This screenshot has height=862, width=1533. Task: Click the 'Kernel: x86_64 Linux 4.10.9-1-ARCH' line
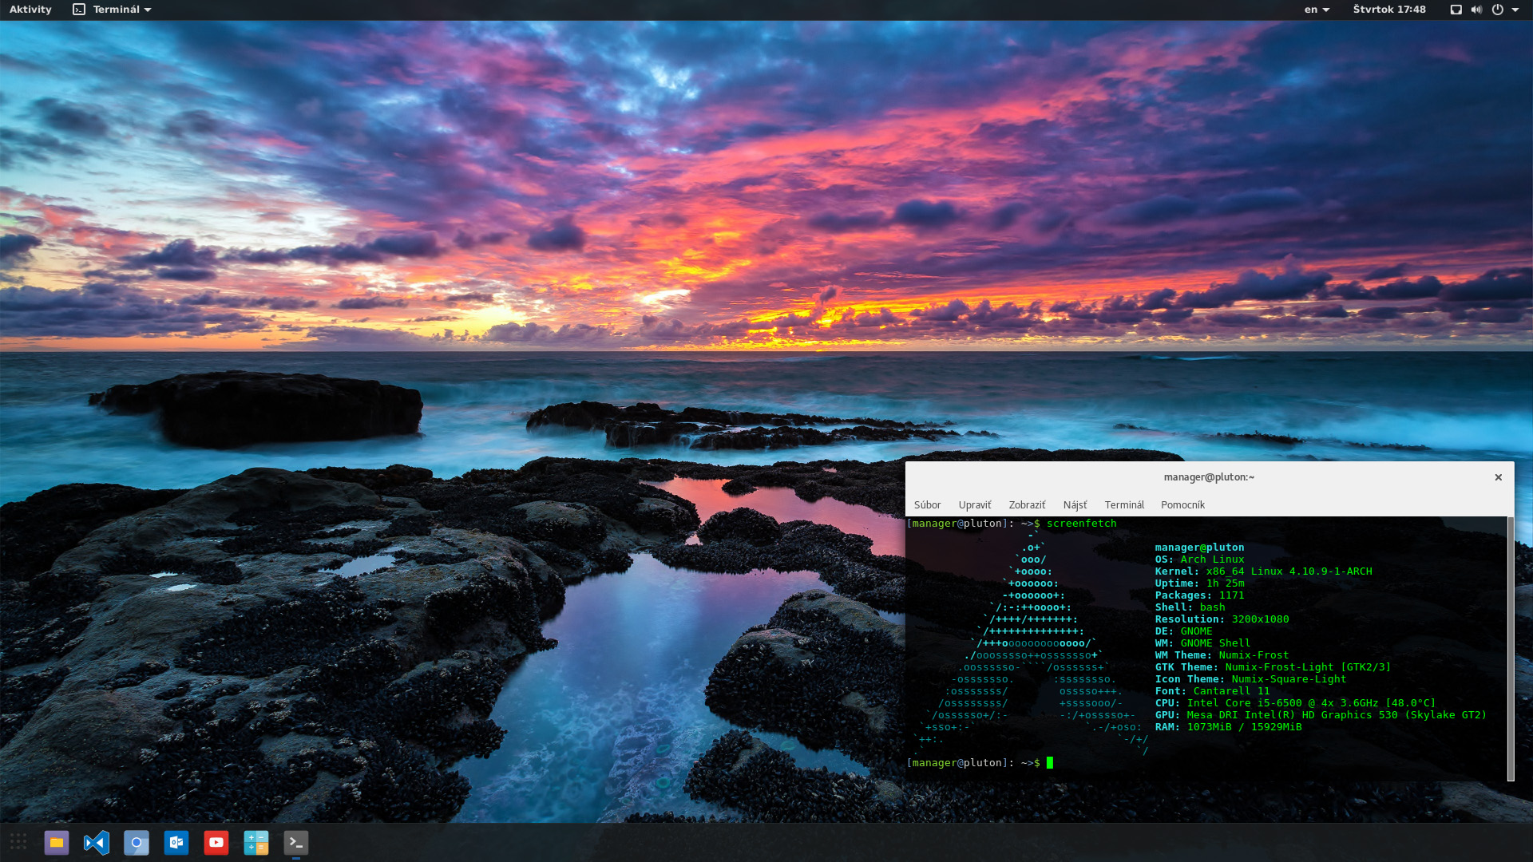click(1263, 571)
